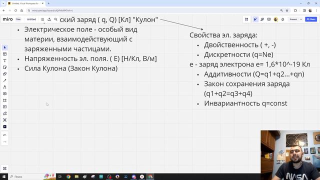The height and width of the screenshot is (180, 320).
Task: Select the Pen drawing tool
Action: pyautogui.click(x=4, y=87)
